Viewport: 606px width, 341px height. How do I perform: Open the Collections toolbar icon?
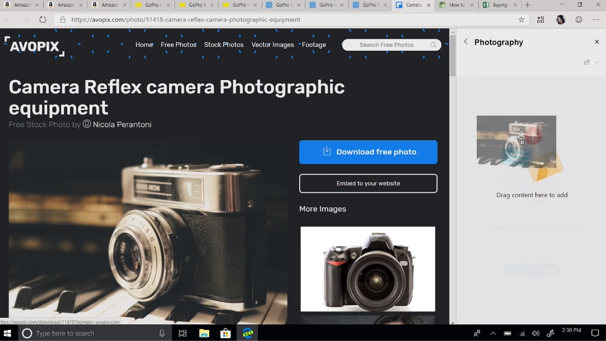click(x=541, y=20)
